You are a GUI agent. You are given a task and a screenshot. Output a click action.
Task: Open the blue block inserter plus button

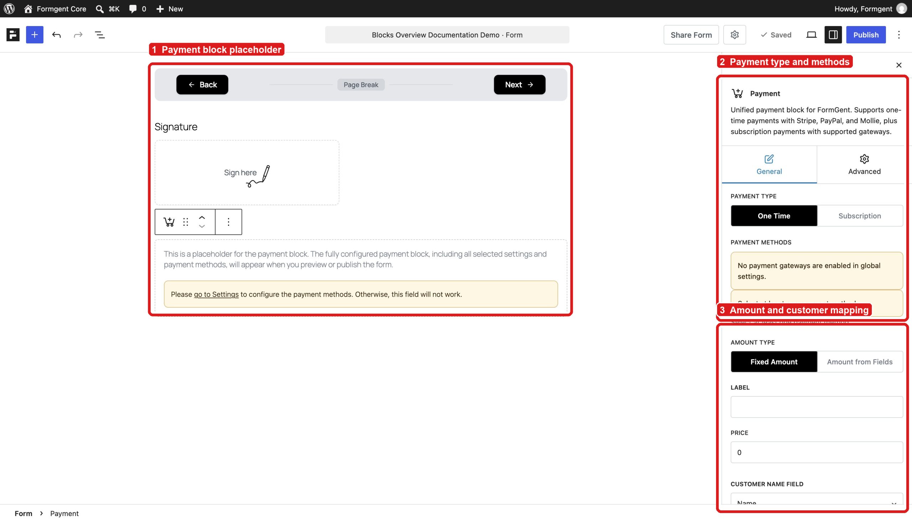(x=35, y=35)
